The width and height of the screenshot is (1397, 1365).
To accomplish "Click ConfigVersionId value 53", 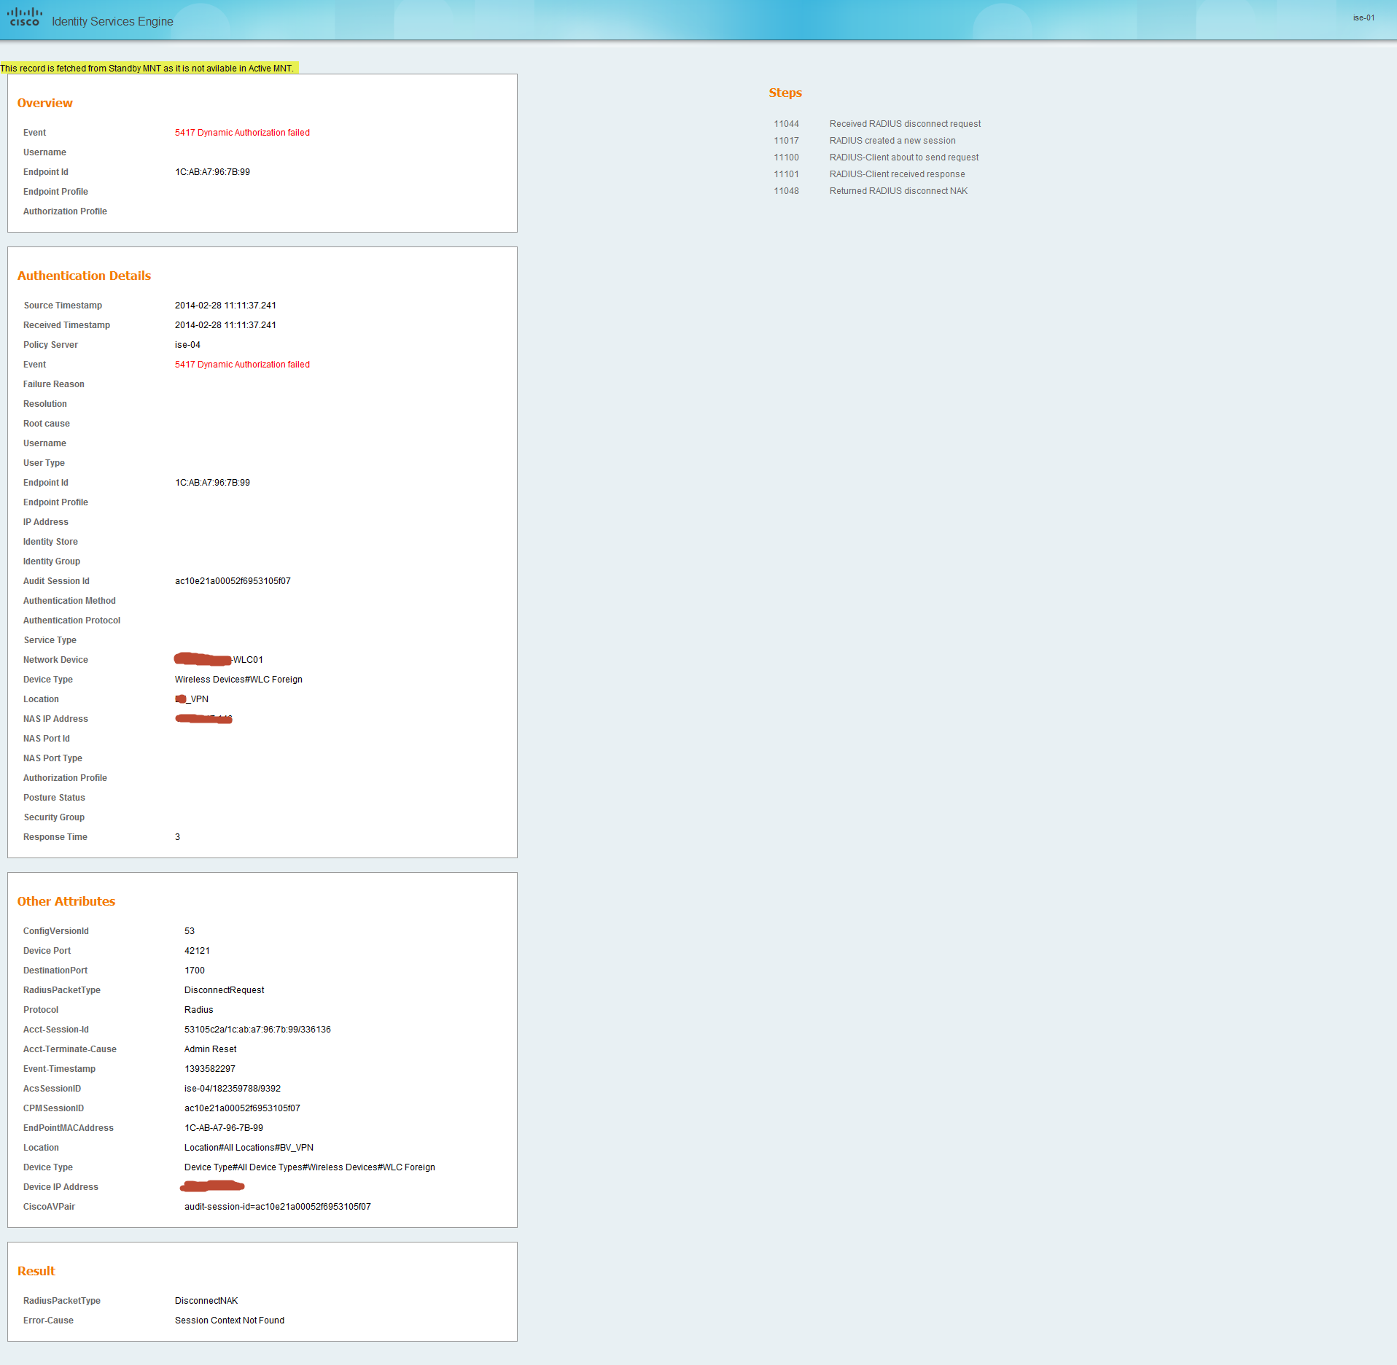I will pos(190,931).
